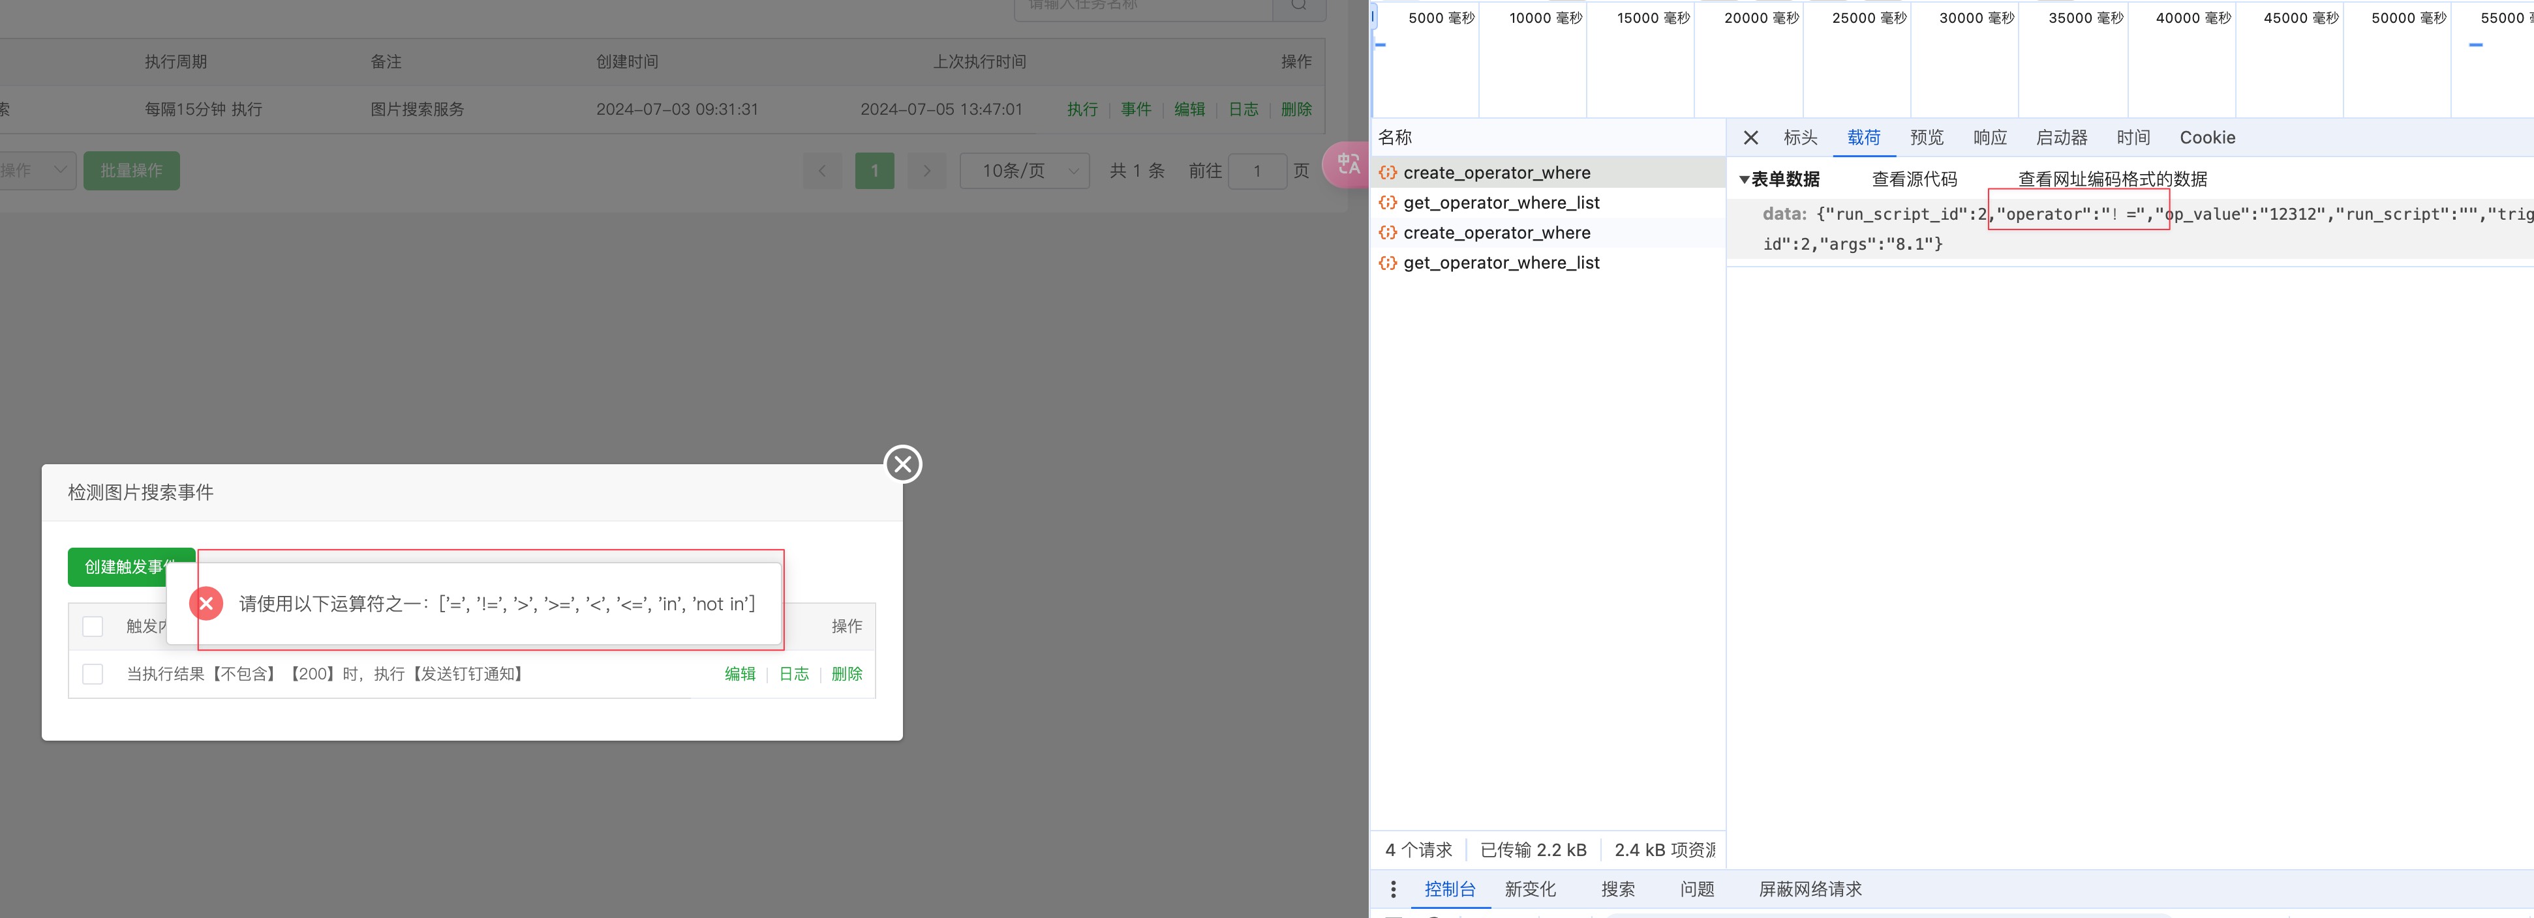The width and height of the screenshot is (2534, 918).
Task: Select second create_operator_where request row
Action: click(1548, 233)
